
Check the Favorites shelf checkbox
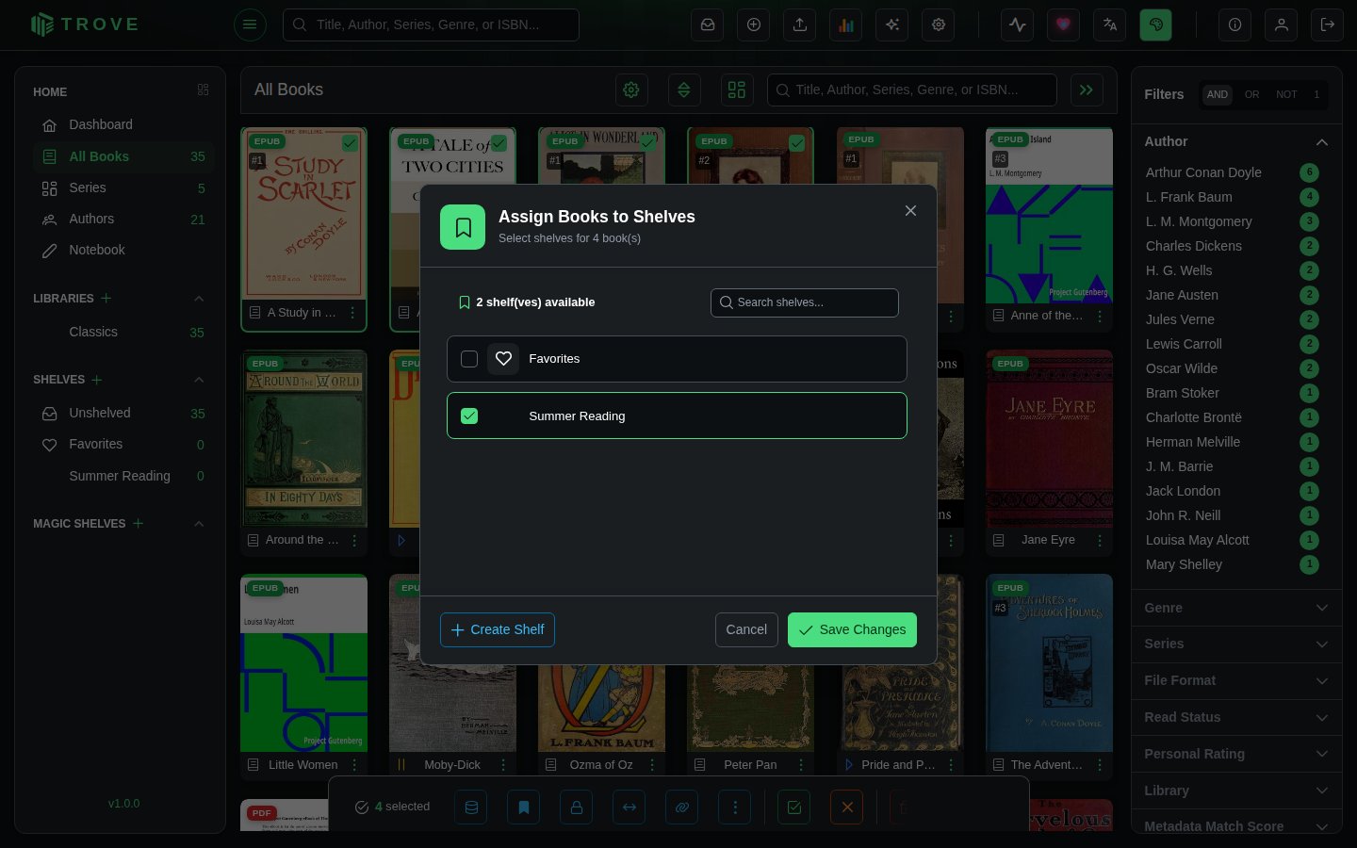469,359
